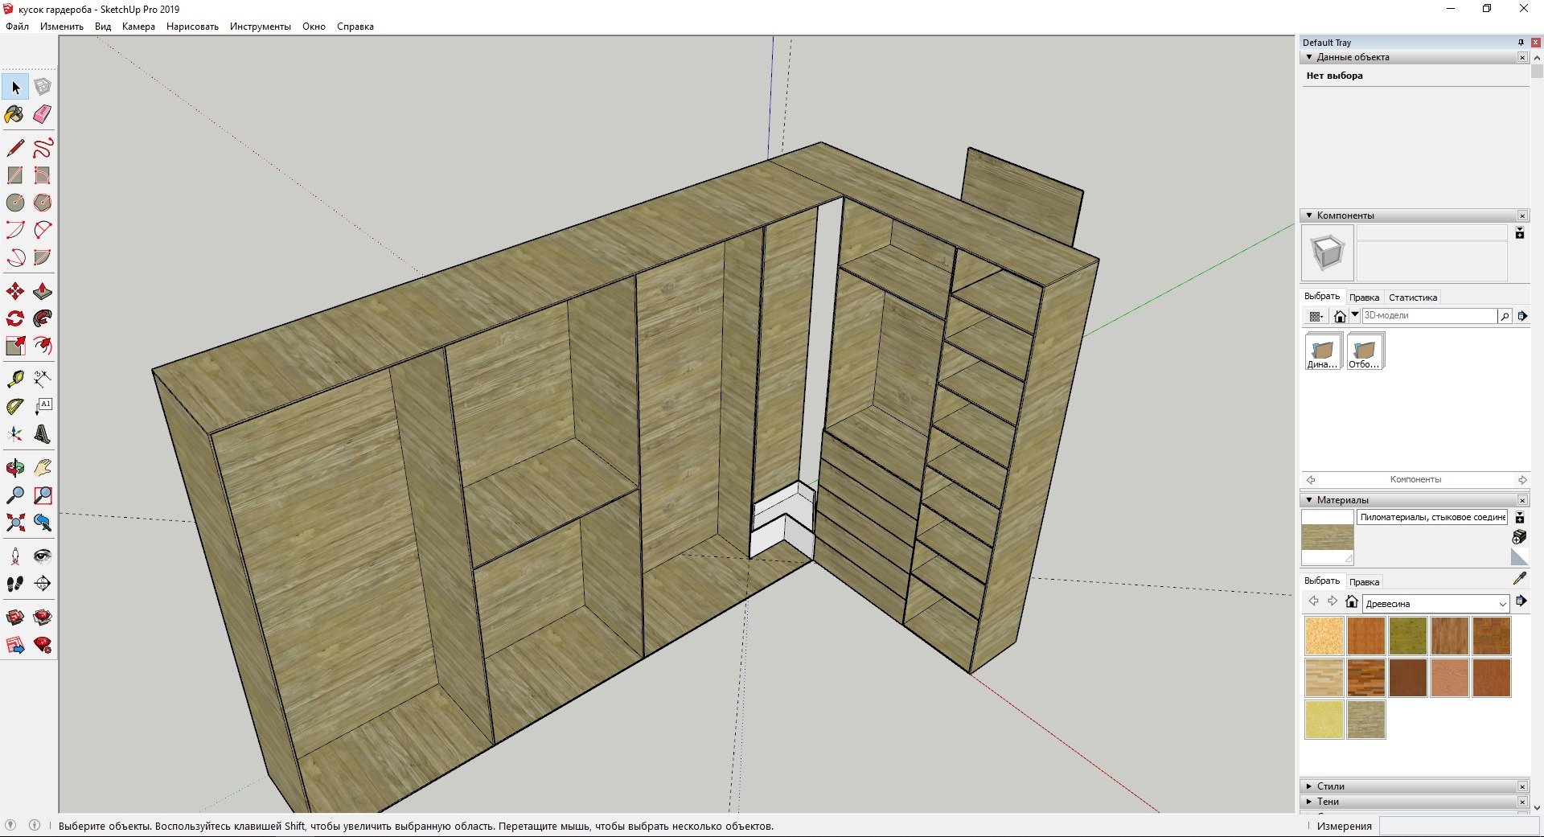Pick the Rotate tool
Image resolution: width=1544 pixels, height=837 pixels.
(15, 318)
